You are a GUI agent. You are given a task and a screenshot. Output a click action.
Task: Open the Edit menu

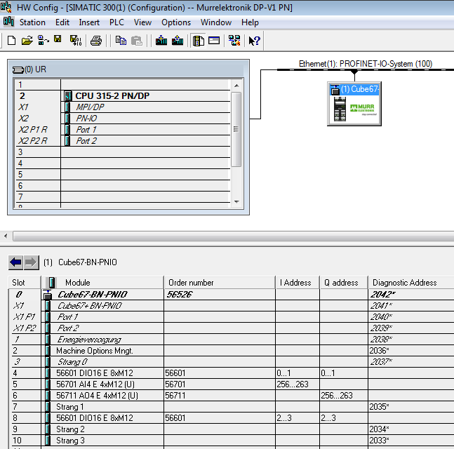[x=62, y=22]
